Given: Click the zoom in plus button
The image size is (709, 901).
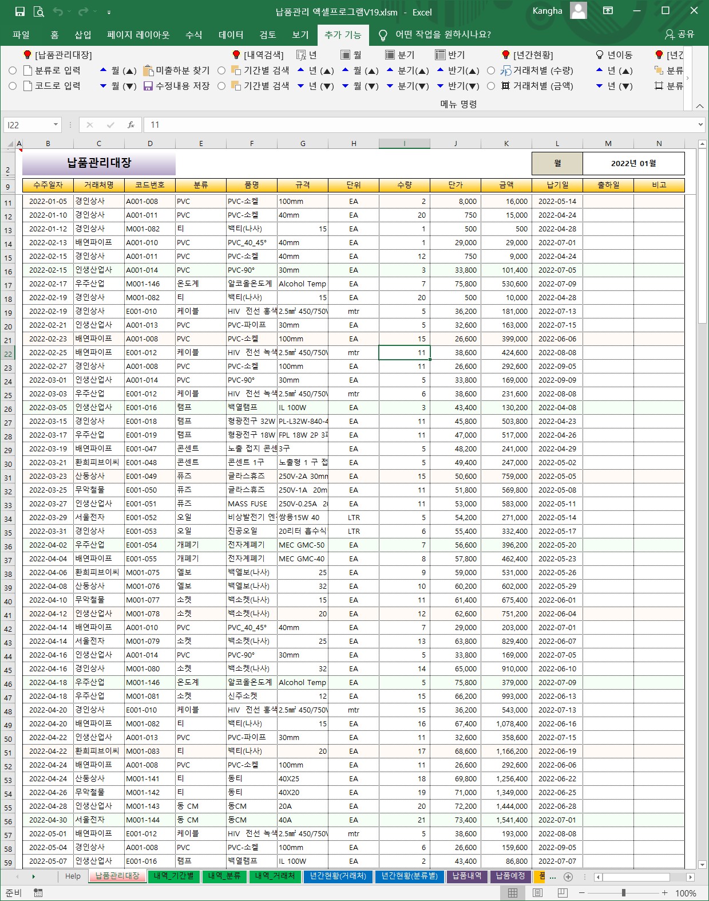Looking at the screenshot, I should 664,893.
